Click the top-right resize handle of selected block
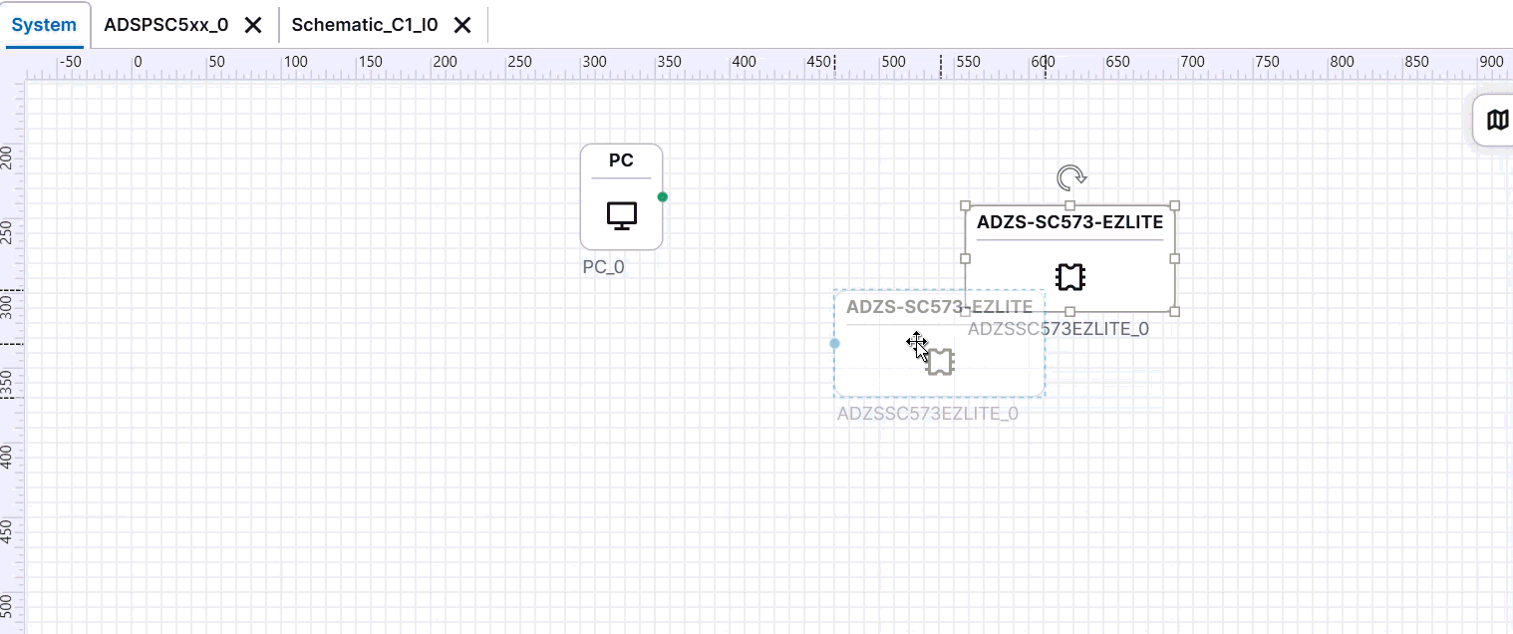This screenshot has height=634, width=1513. [1175, 205]
